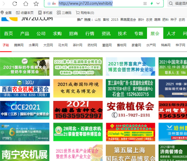Click the jn720.com URL field
Screen dimensions: 187x161
[85, 4]
